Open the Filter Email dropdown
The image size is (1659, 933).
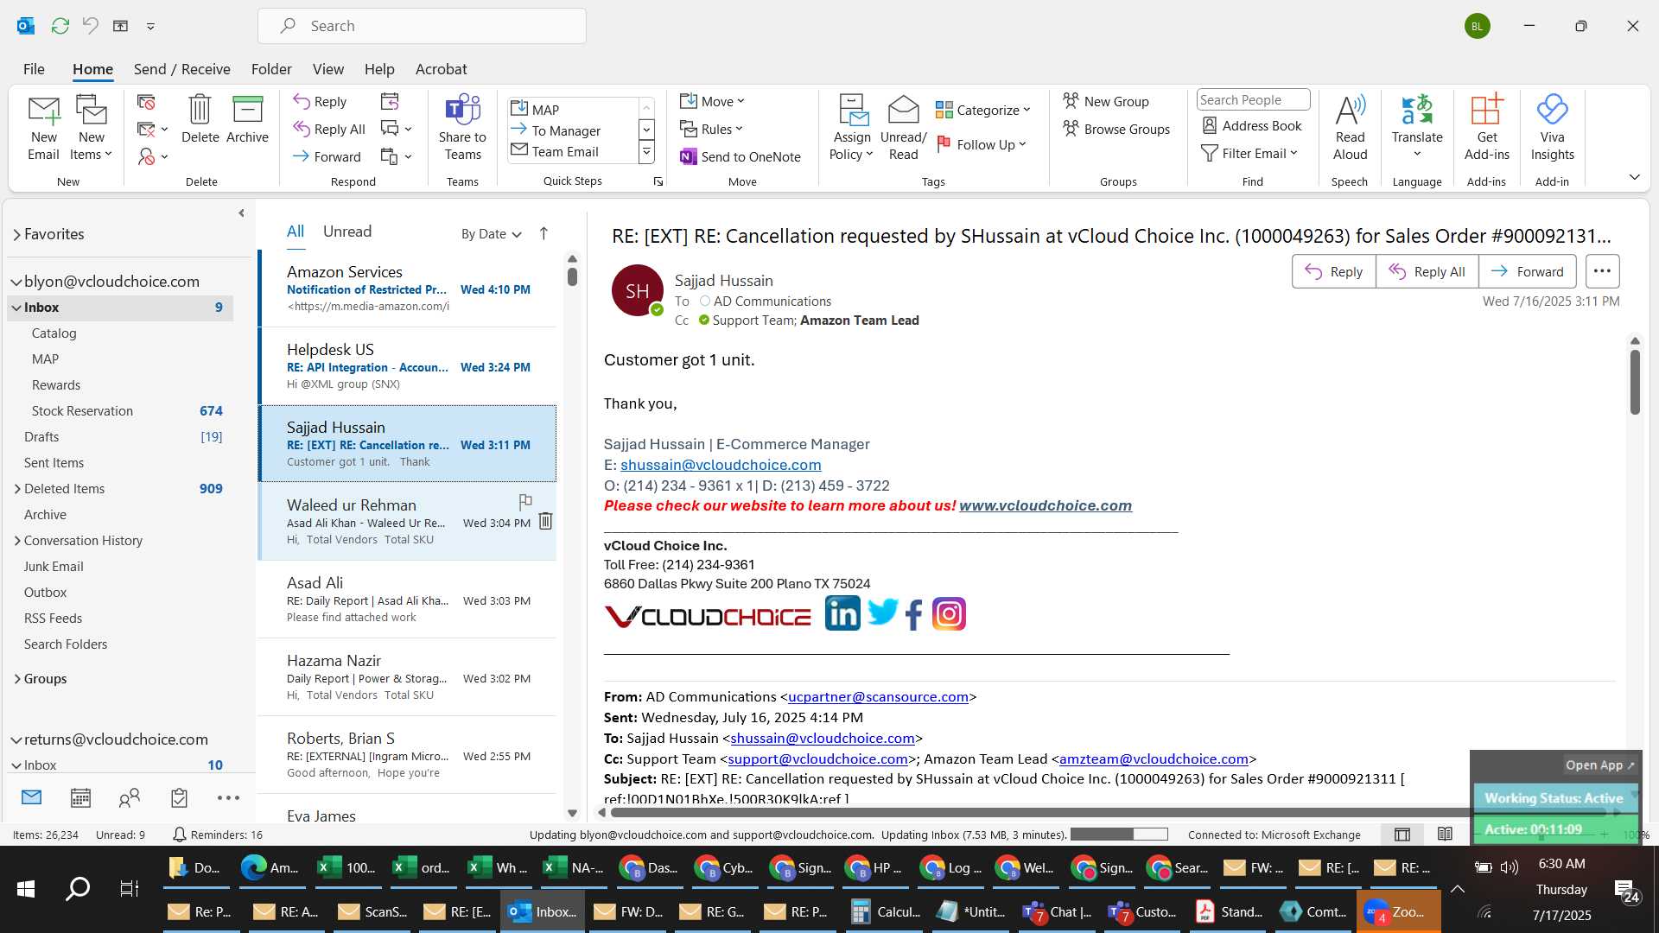coord(1249,153)
